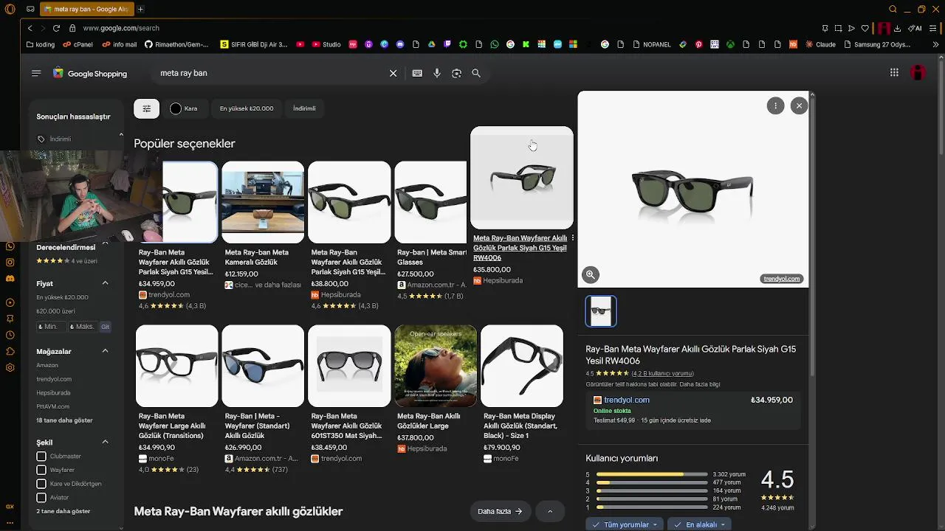The image size is (945, 531).
Task: Collapse the Wayfarer akıllı gözlükler section
Action: (x=550, y=511)
